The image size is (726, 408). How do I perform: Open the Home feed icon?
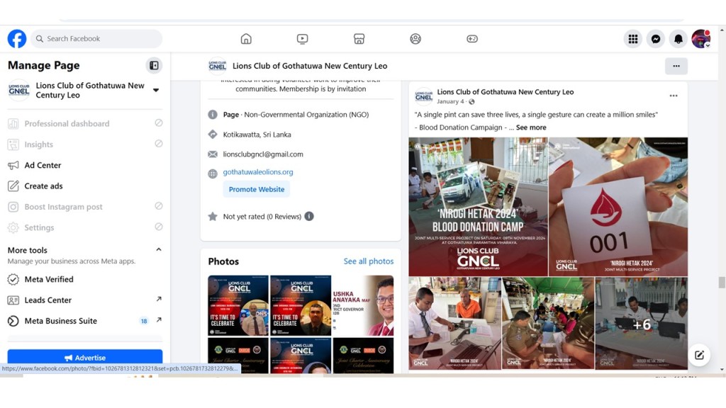tap(246, 39)
